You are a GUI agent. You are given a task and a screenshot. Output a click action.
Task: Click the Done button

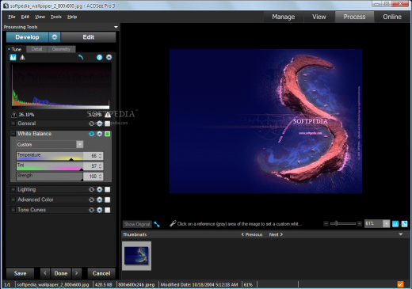61,273
